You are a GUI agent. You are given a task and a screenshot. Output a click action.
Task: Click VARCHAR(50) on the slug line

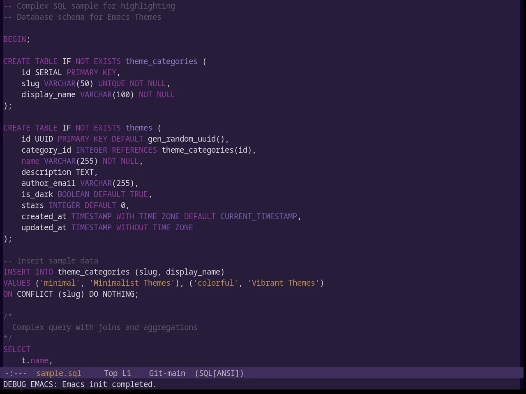[69, 83]
